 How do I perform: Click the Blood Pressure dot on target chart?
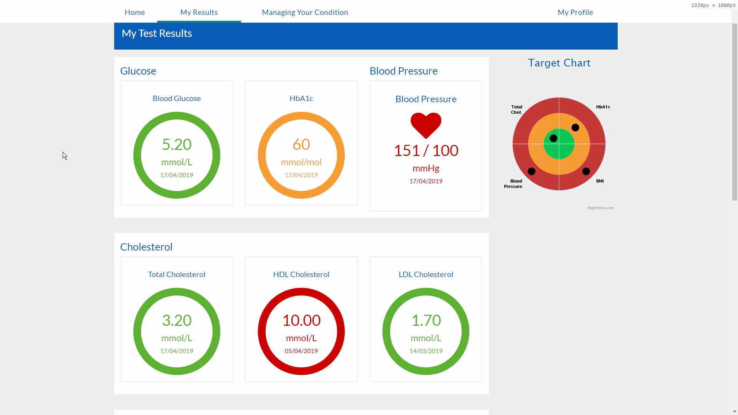(x=532, y=171)
